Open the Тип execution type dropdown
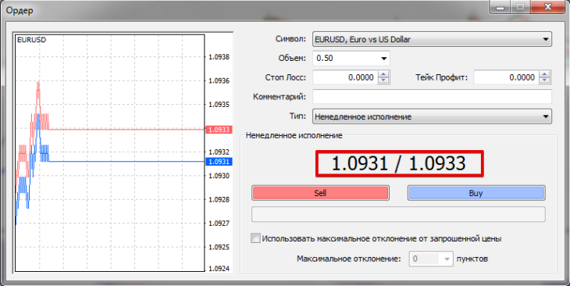This screenshot has height=286, width=570. [432, 116]
